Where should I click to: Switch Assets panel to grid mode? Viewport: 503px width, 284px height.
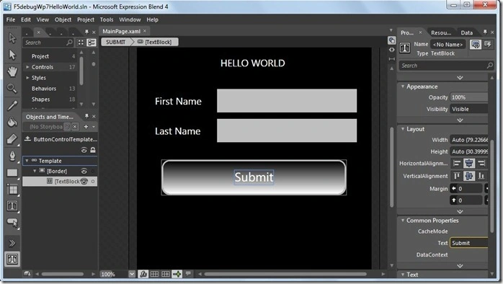81,43
